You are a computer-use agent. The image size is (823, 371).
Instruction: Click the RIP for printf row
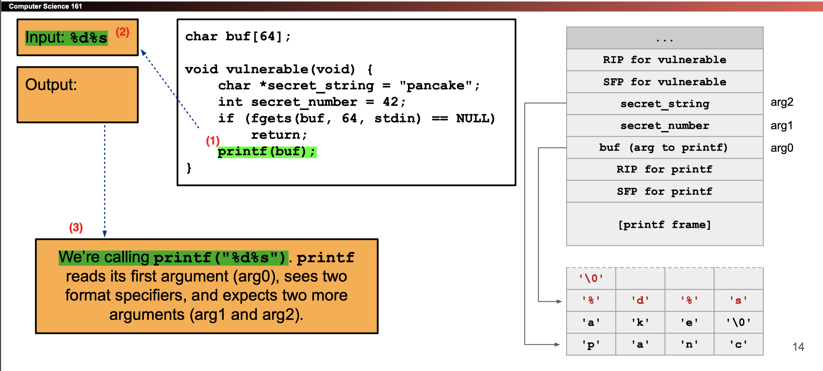(x=664, y=170)
